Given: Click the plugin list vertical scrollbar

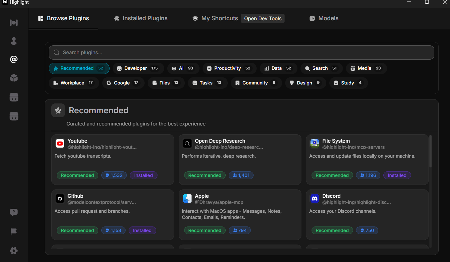Looking at the screenshot, I should point(430,152).
